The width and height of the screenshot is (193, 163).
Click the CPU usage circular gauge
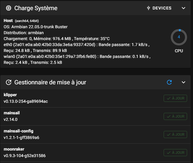tap(179, 37)
